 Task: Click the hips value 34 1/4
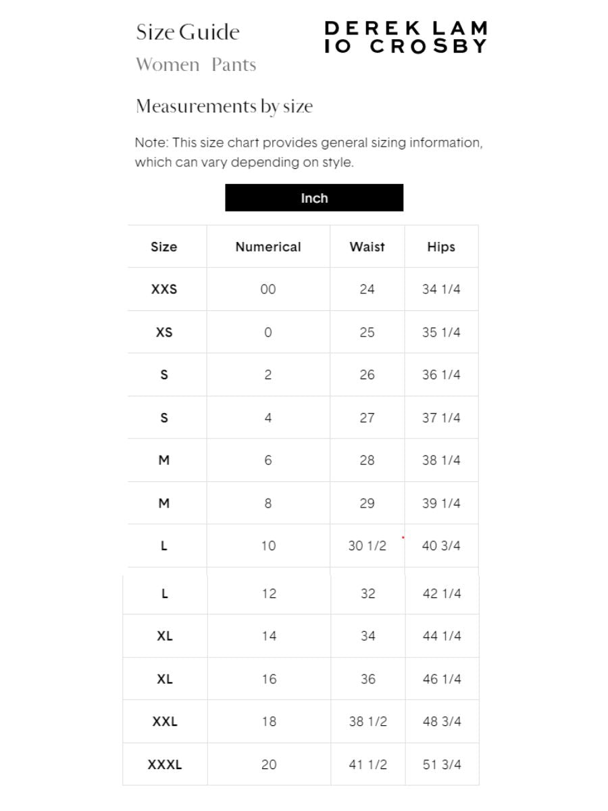click(x=441, y=289)
